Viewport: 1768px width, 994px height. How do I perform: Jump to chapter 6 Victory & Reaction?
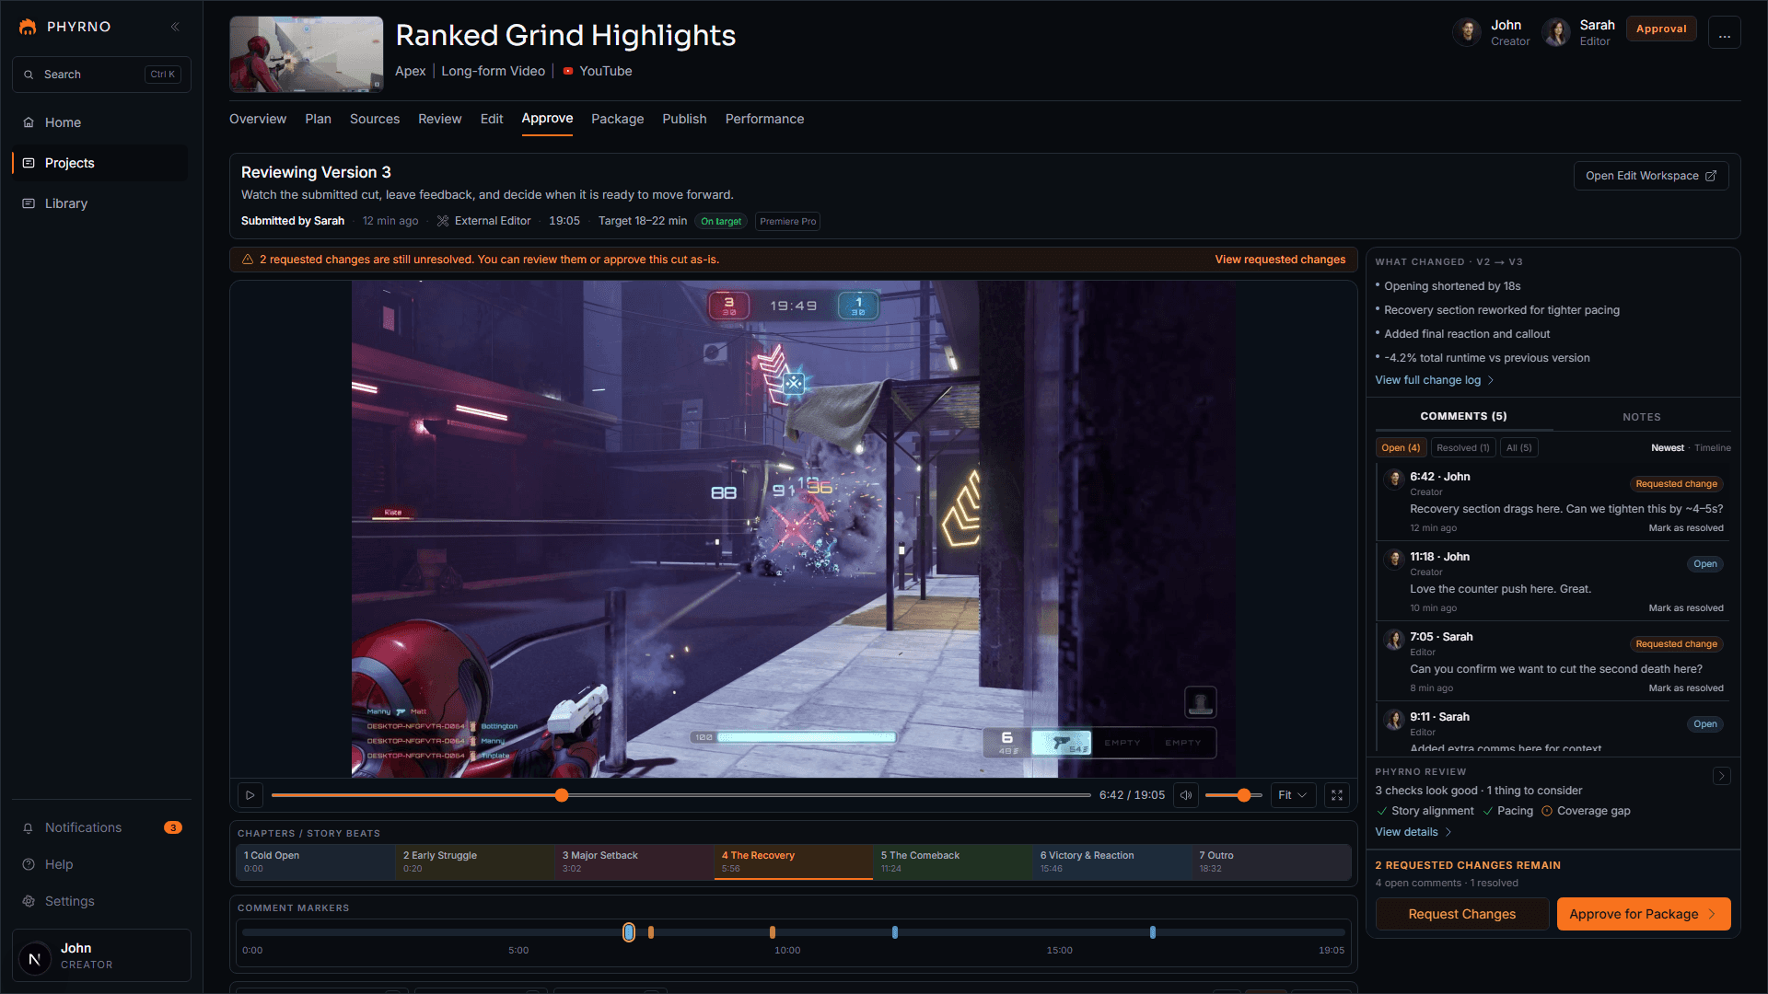click(1112, 862)
